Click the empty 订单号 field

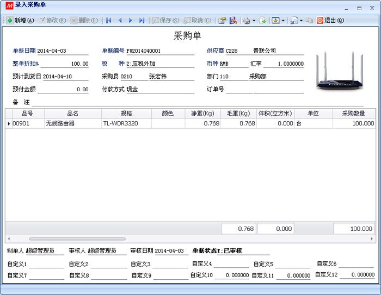(x=239, y=90)
